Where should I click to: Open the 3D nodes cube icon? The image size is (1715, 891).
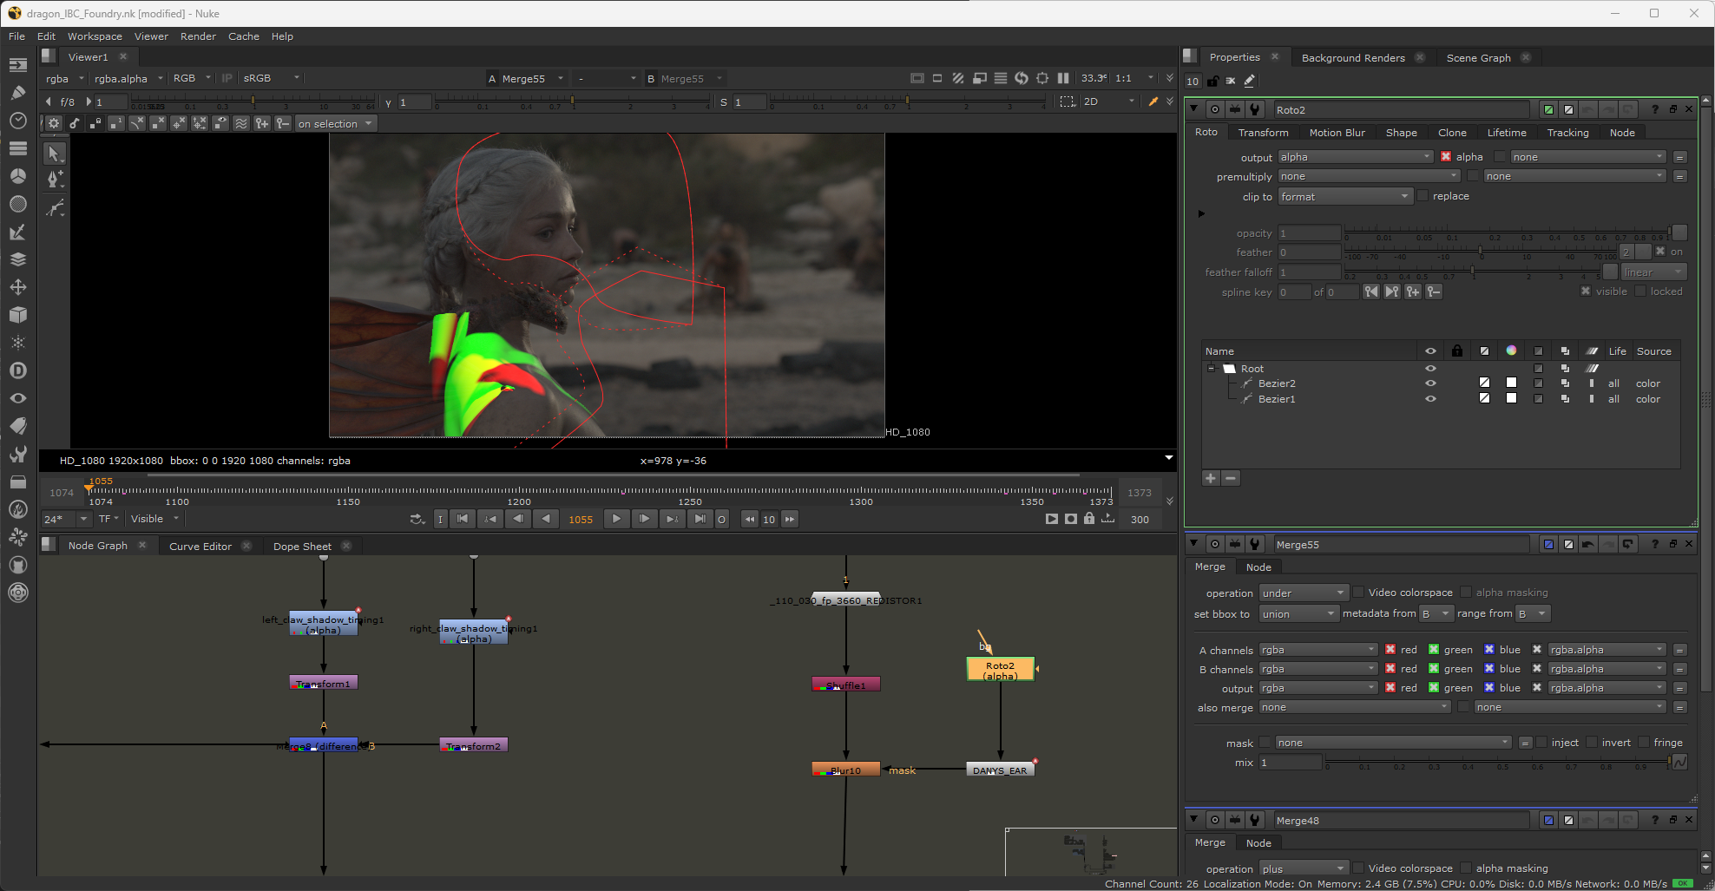[17, 315]
